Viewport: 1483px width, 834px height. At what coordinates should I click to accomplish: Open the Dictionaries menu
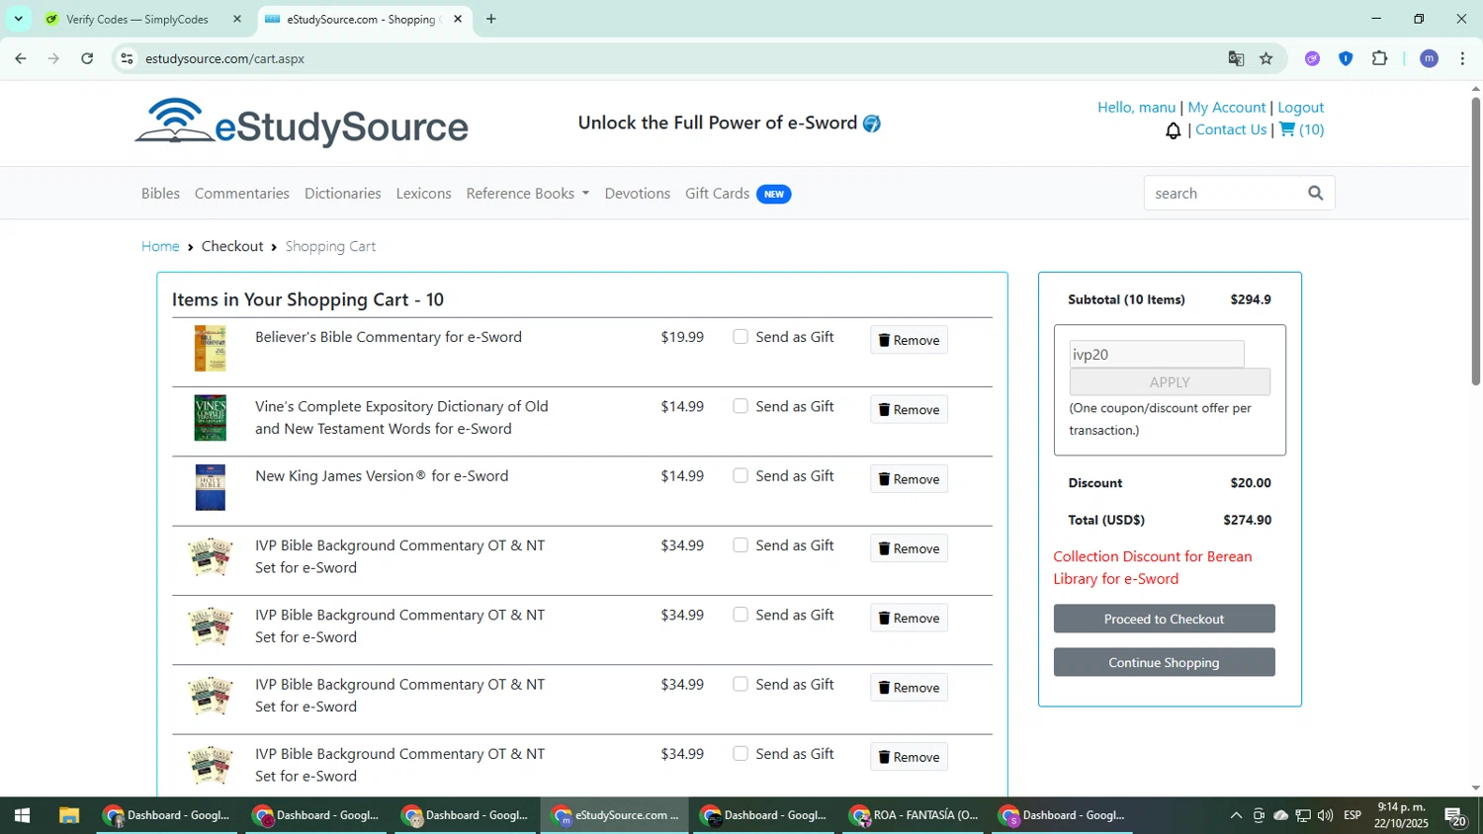tap(342, 193)
